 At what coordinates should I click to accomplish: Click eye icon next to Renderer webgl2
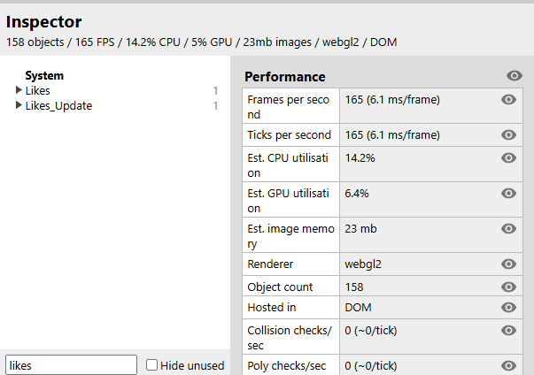pos(508,264)
